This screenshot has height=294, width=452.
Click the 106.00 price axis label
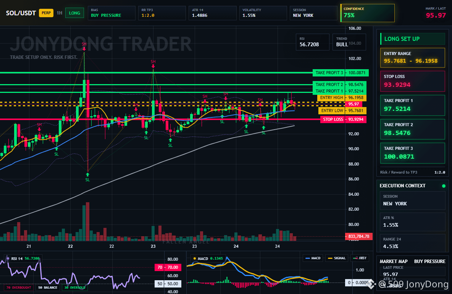(x=355, y=28)
